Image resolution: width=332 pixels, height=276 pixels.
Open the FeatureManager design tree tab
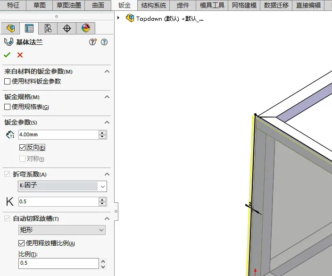tap(10, 28)
